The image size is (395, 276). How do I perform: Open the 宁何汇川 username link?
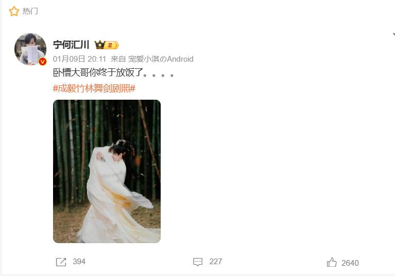tap(71, 45)
